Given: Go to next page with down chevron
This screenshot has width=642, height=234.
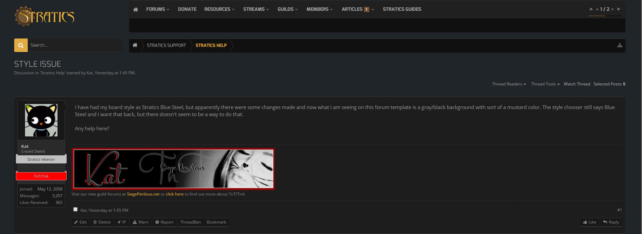Looking at the screenshot, I should tap(612, 9).
